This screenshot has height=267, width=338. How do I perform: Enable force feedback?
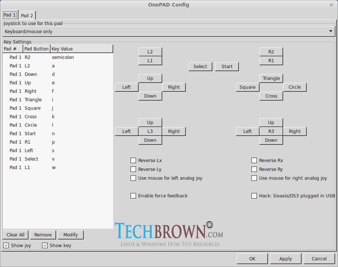click(133, 196)
